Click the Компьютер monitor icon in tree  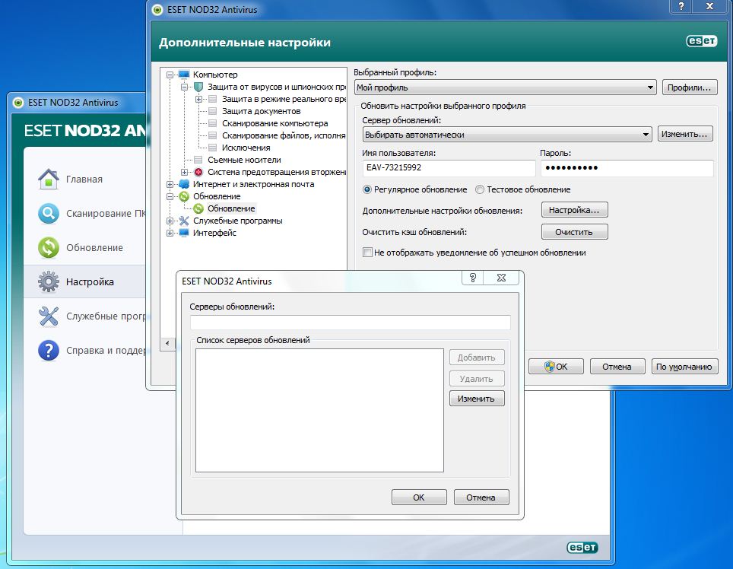(x=184, y=75)
